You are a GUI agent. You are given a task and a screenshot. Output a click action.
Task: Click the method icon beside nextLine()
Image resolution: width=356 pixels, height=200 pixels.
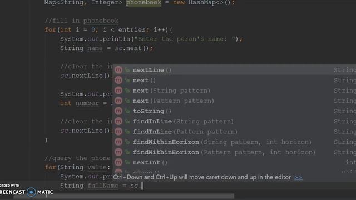[x=118, y=70]
